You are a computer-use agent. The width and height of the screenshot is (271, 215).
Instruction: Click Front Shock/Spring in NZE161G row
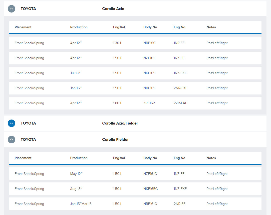(x=29, y=174)
